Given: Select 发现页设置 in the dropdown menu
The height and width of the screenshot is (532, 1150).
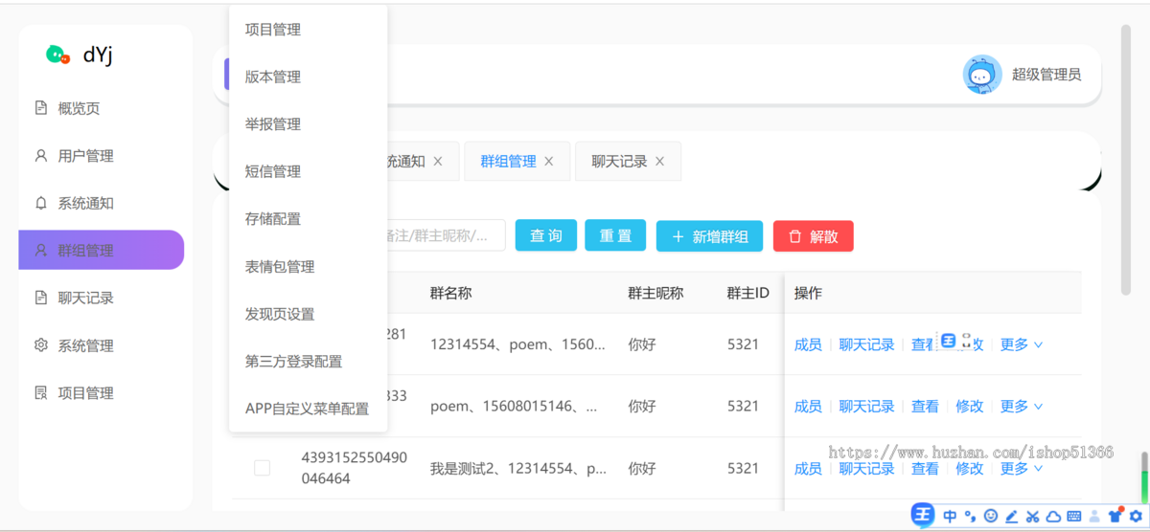Looking at the screenshot, I should tap(309, 314).
